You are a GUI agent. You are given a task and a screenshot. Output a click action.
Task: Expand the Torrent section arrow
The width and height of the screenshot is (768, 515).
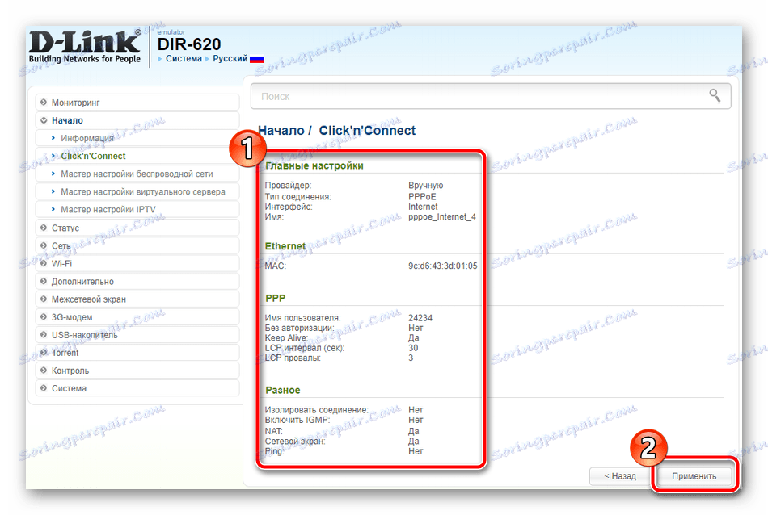click(44, 353)
